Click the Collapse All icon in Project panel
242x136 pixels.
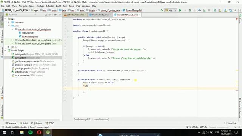(x=50, y=15)
